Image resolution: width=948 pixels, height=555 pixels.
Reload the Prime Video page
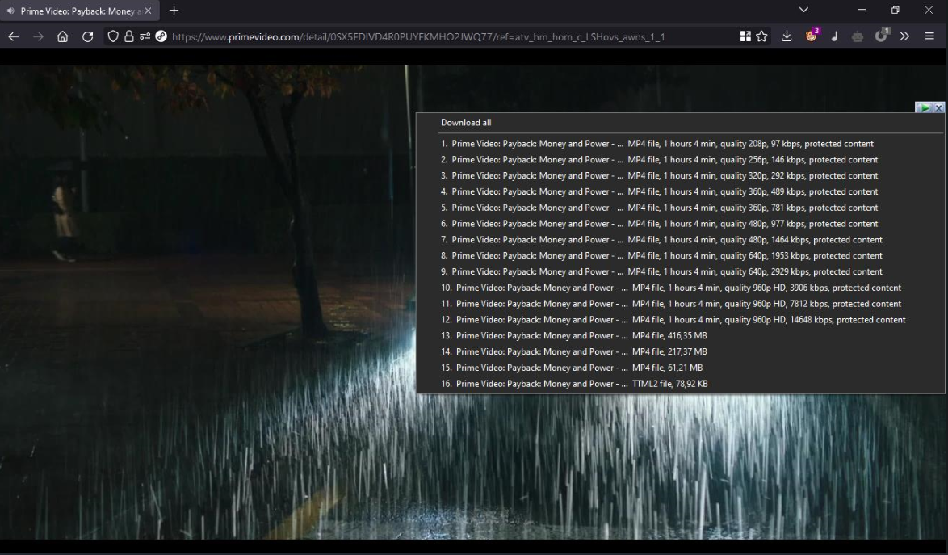(x=88, y=37)
